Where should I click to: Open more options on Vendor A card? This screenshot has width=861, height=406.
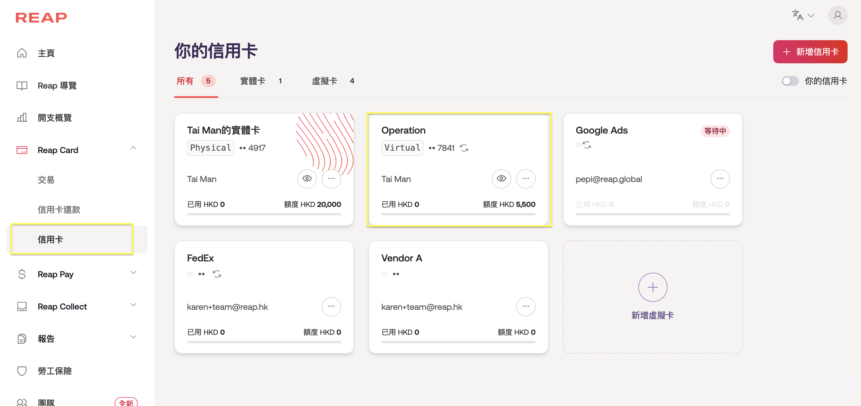click(526, 306)
